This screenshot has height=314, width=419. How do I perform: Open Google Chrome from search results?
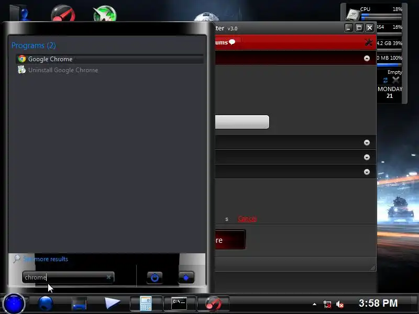click(x=109, y=59)
